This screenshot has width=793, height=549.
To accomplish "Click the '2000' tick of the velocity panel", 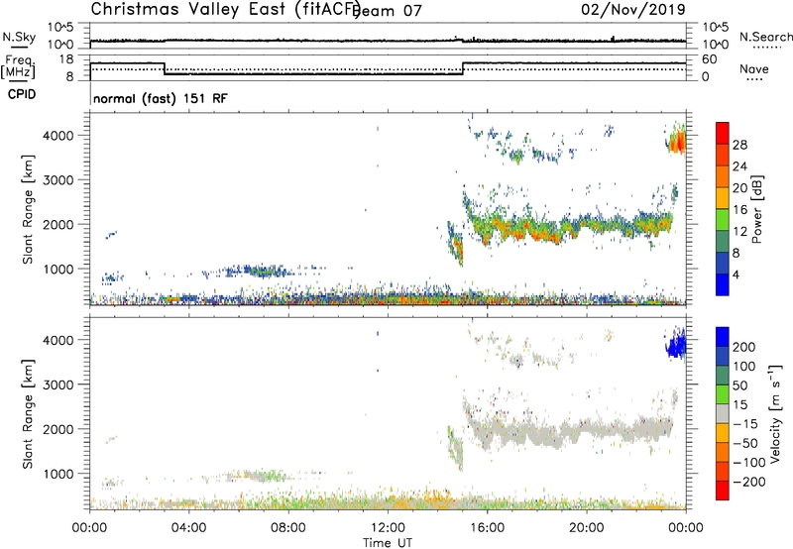I will point(59,429).
